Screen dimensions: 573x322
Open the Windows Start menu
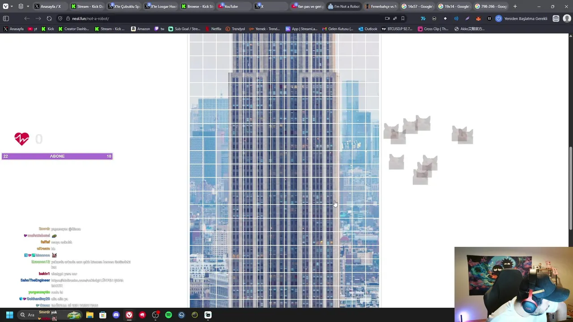[x=9, y=315]
